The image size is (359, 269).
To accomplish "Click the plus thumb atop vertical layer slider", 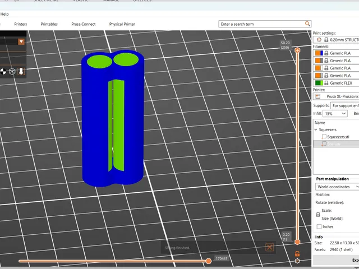I will click(x=297, y=50).
